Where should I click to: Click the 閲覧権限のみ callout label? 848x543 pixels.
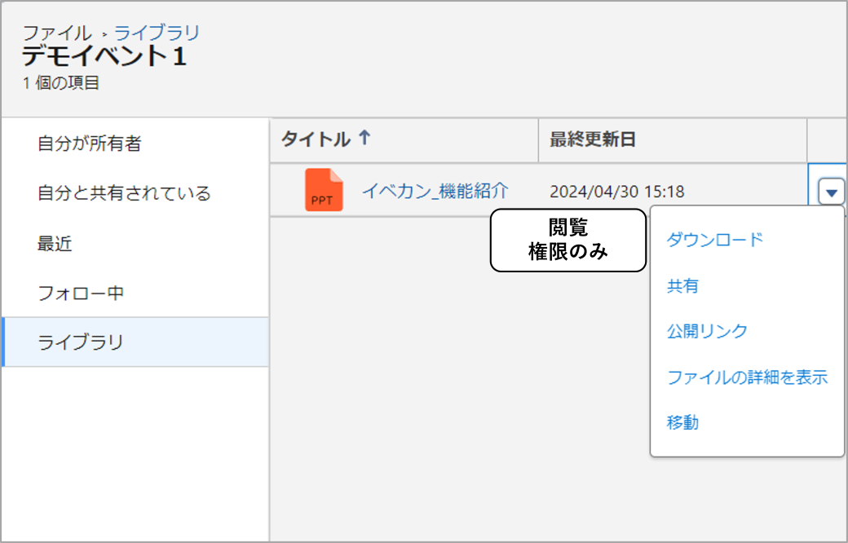click(x=568, y=240)
